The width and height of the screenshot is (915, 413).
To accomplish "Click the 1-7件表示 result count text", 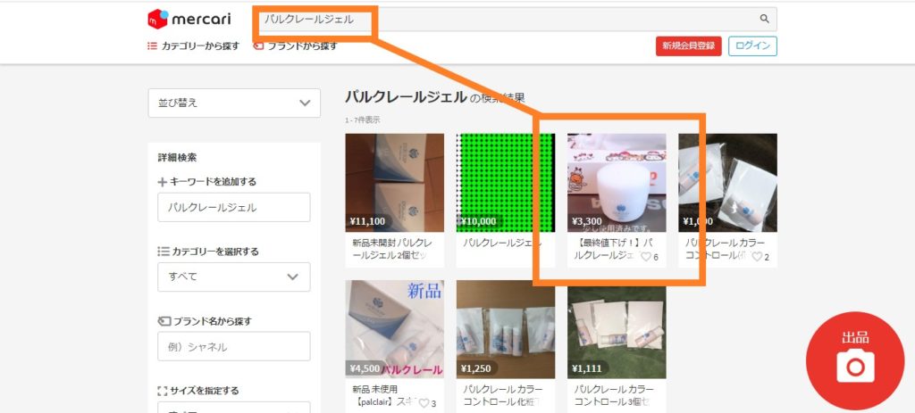I will point(363,120).
